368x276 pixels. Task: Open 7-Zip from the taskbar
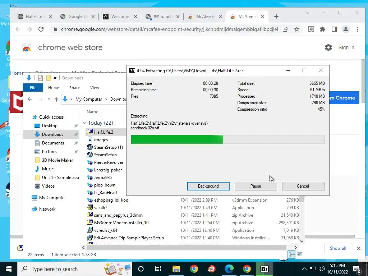coord(264,269)
